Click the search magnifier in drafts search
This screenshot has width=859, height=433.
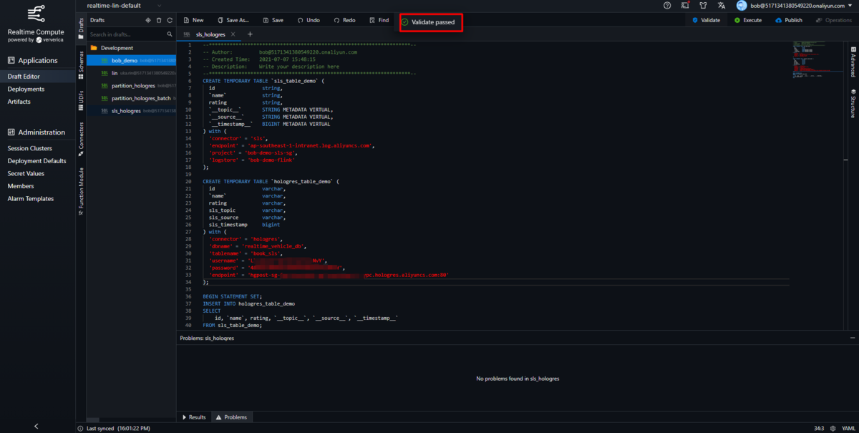pyautogui.click(x=170, y=34)
